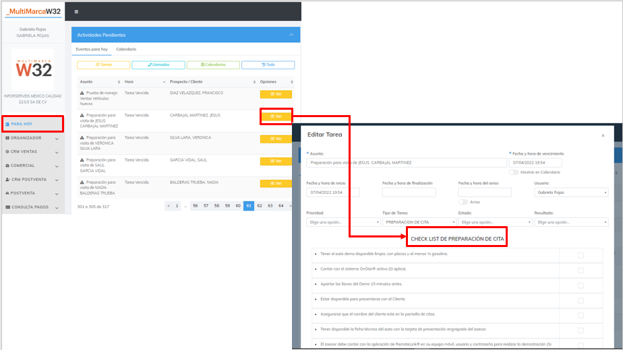This screenshot has height=350, width=623.
Task: Open the MultiMarca W32 logo
Action: [x=34, y=11]
